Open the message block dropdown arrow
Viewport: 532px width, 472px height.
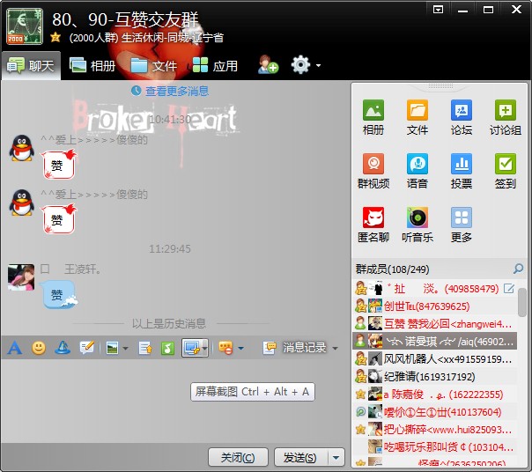pyautogui.click(x=240, y=348)
